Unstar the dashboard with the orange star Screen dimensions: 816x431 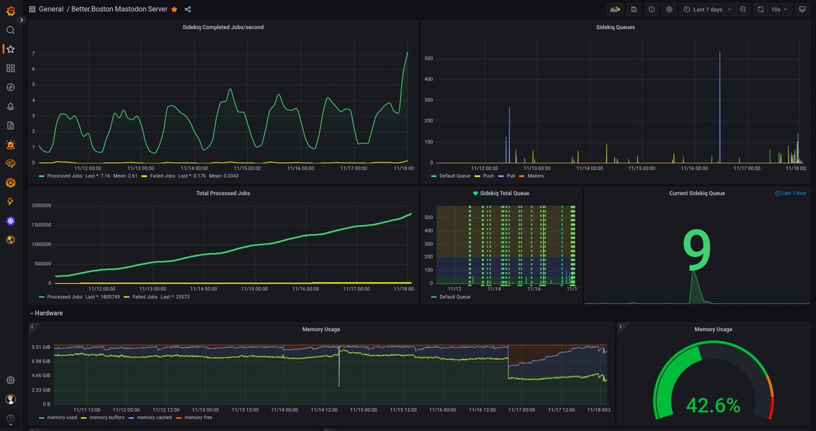pos(174,10)
